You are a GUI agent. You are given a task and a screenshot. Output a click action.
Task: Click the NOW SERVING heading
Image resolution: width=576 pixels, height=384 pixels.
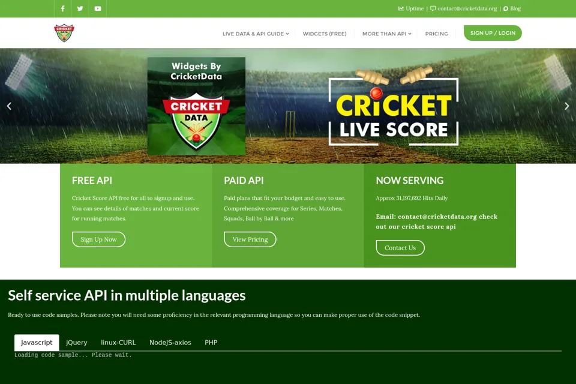click(x=410, y=181)
